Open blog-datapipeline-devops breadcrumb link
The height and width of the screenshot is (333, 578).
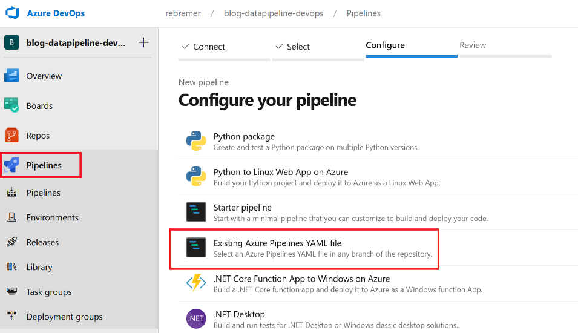pos(273,13)
